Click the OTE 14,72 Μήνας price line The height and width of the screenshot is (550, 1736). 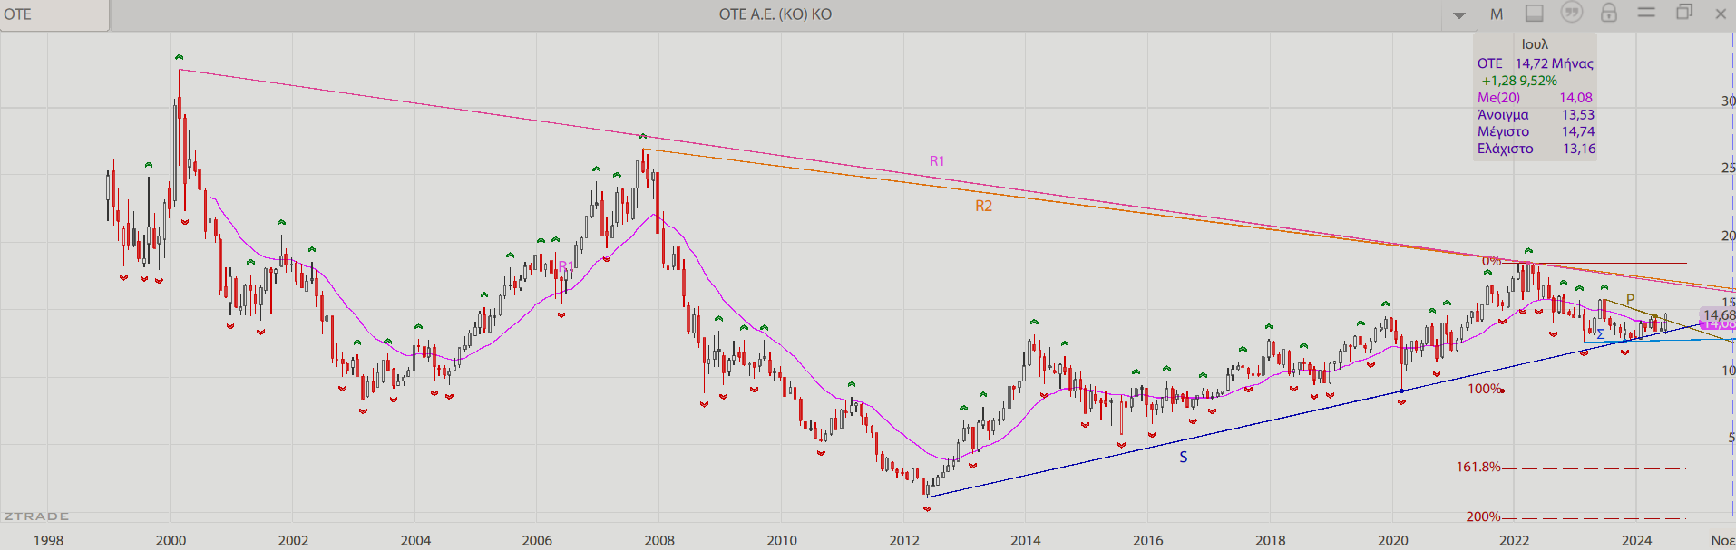tap(1535, 63)
